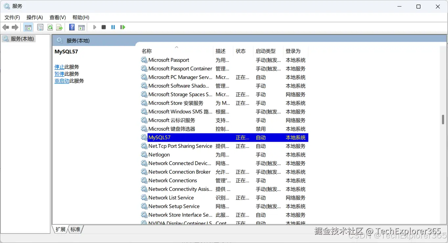Click gear icon beside Microsoft 键盘筛选器
The width and height of the screenshot is (448, 243).
144,129
